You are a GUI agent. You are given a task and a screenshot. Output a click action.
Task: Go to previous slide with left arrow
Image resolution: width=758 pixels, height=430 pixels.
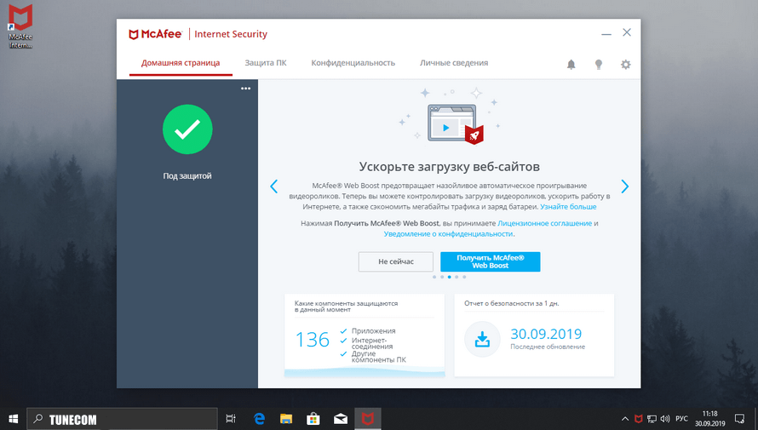coord(274,186)
